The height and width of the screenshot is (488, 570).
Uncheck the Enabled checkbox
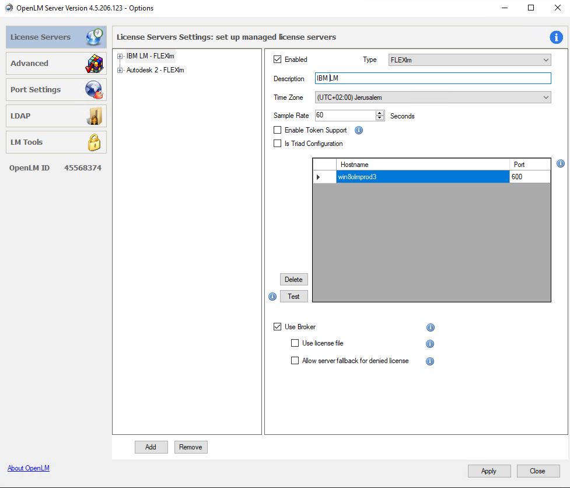tap(278, 60)
